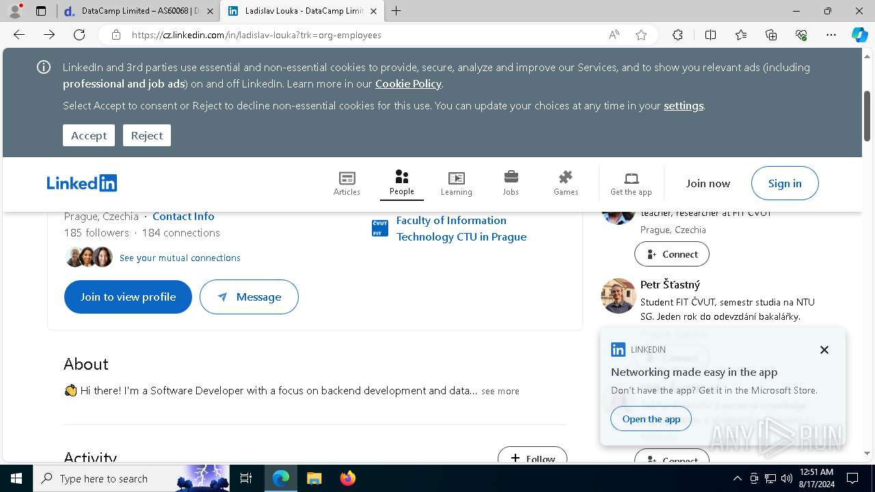Close the Ladislav Louka tab

pyautogui.click(x=374, y=11)
